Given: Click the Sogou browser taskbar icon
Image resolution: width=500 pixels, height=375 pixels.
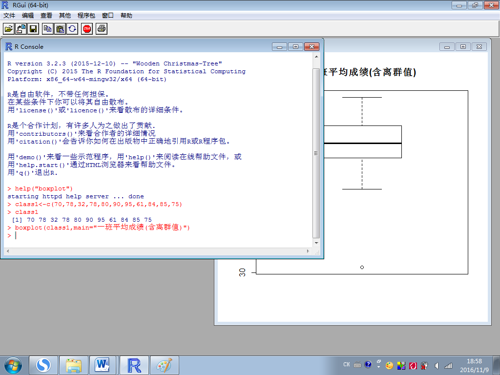Looking at the screenshot, I should [x=43, y=365].
